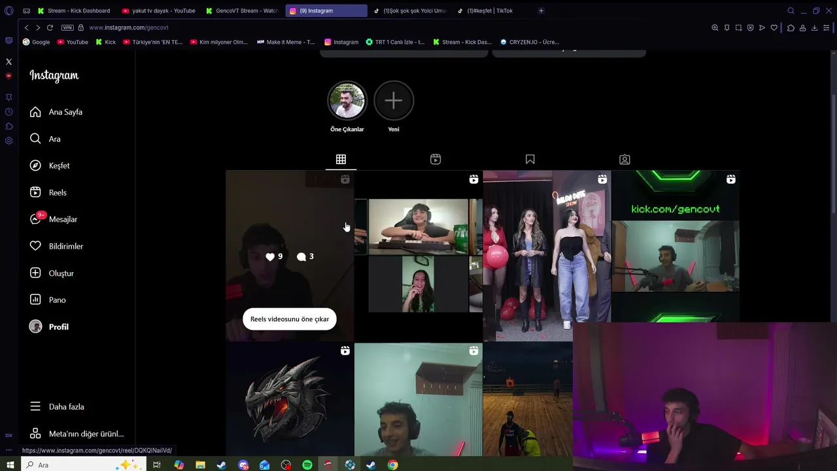Open Bildirimler notifications
Viewport: 837px width, 471px height.
(x=56, y=246)
